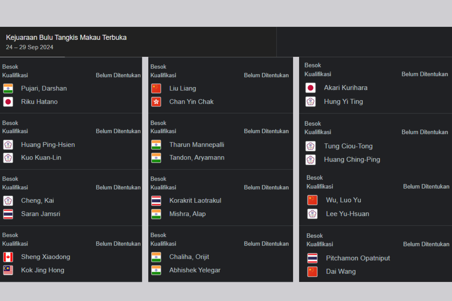Select player name Pujari, Darshan
The image size is (452, 301).
[44, 88]
